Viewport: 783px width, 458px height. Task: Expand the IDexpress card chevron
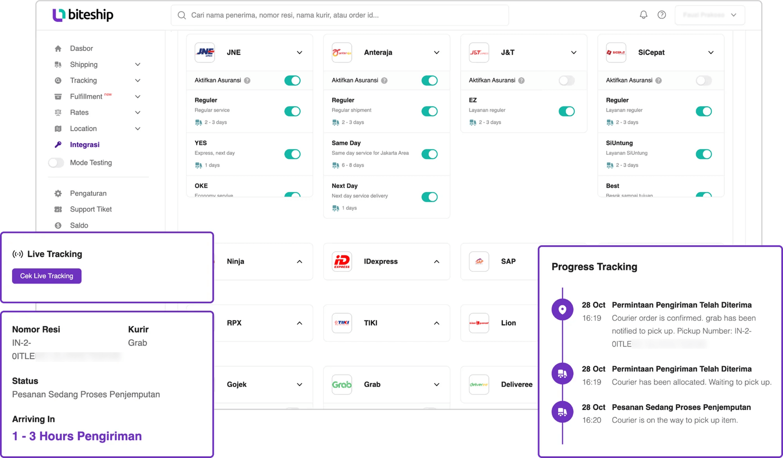click(x=437, y=262)
